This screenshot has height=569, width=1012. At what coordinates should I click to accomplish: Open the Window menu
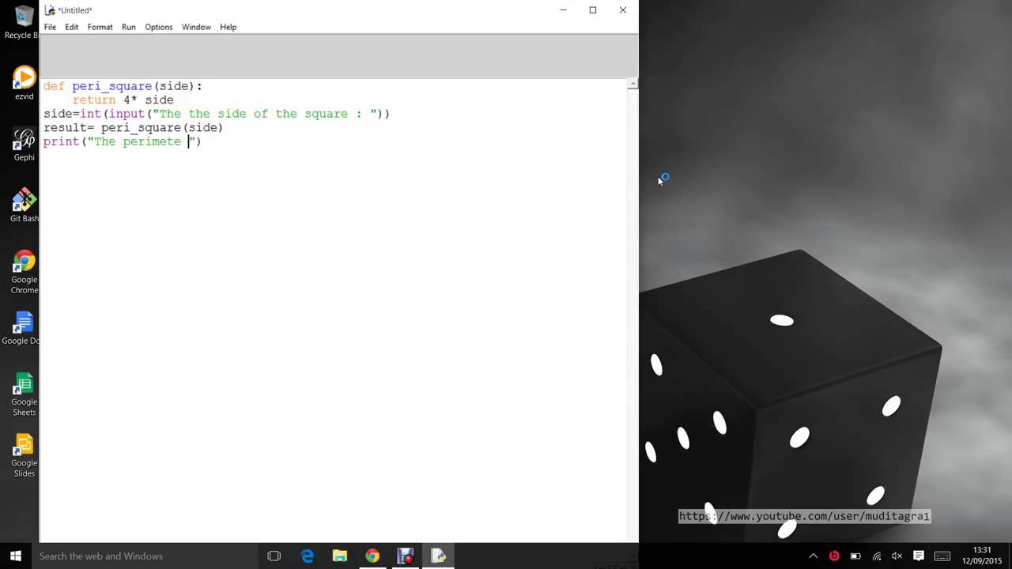coord(196,27)
